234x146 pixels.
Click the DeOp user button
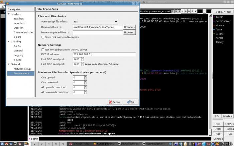218,129
